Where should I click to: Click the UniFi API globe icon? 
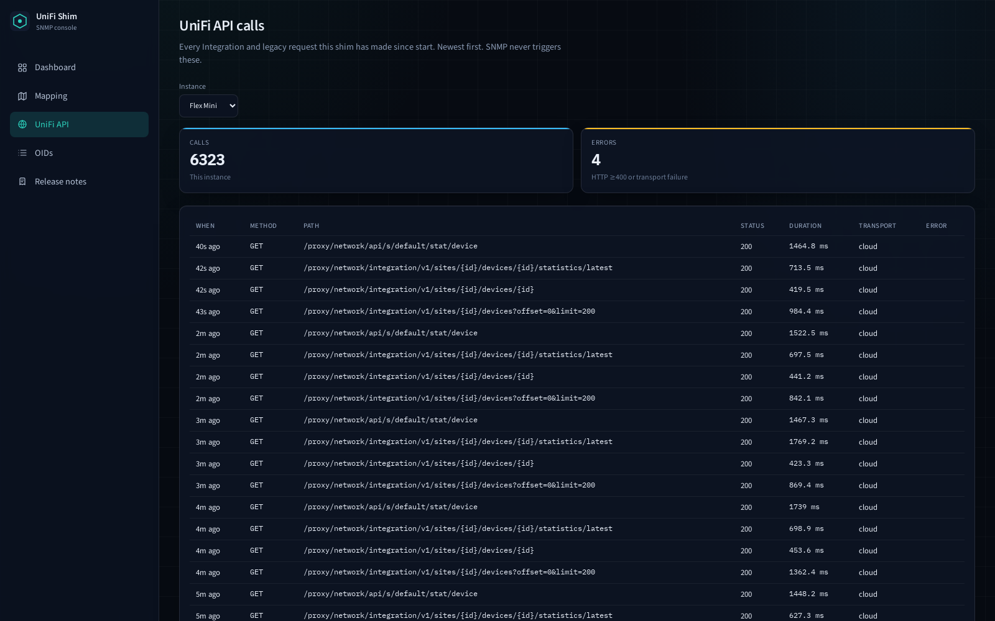tap(22, 124)
